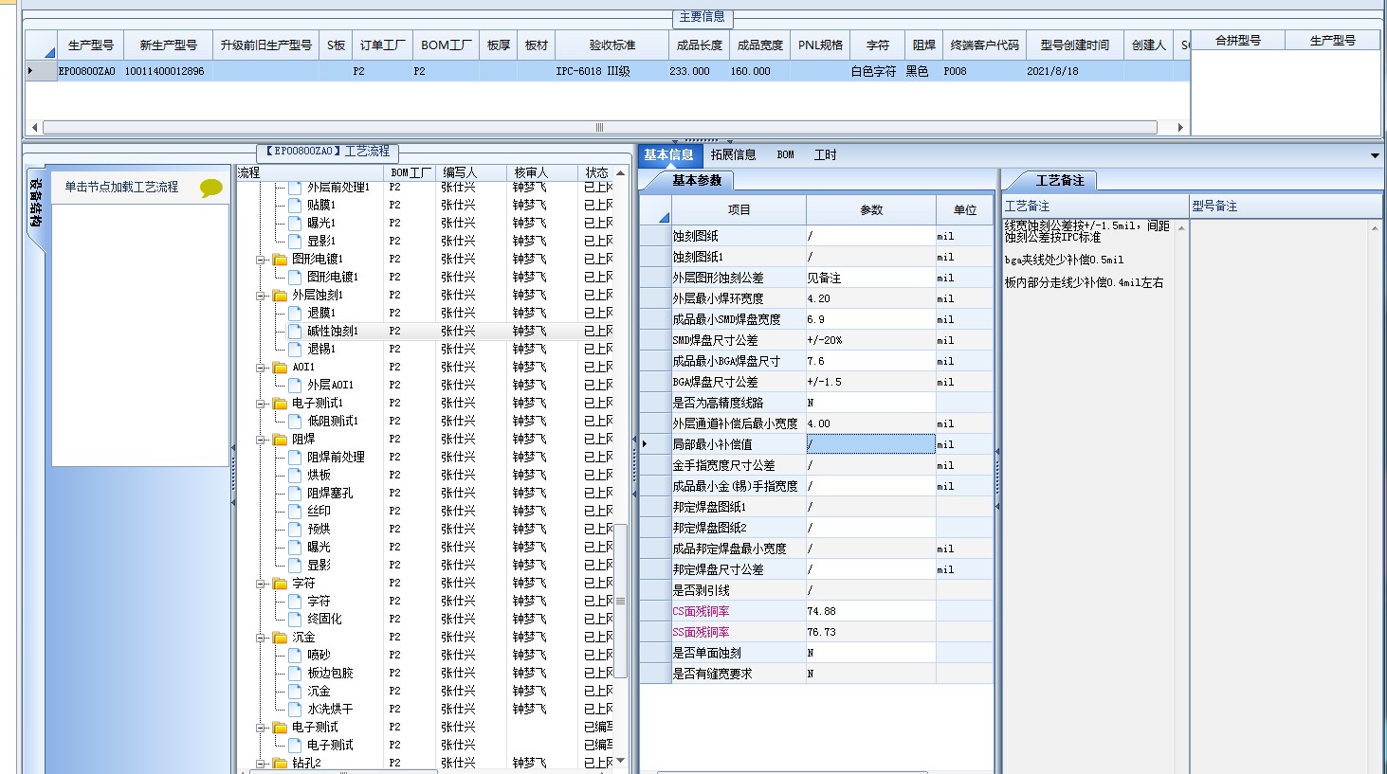Viewport: 1387px width, 774px height.
Task: Click the 合拼型号 column header
Action: coord(1238,41)
